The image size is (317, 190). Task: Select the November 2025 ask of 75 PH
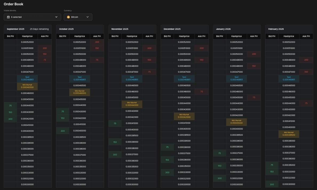[149, 72]
